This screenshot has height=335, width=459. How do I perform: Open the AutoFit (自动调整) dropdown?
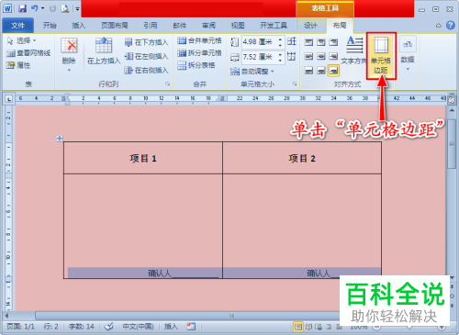252,72
